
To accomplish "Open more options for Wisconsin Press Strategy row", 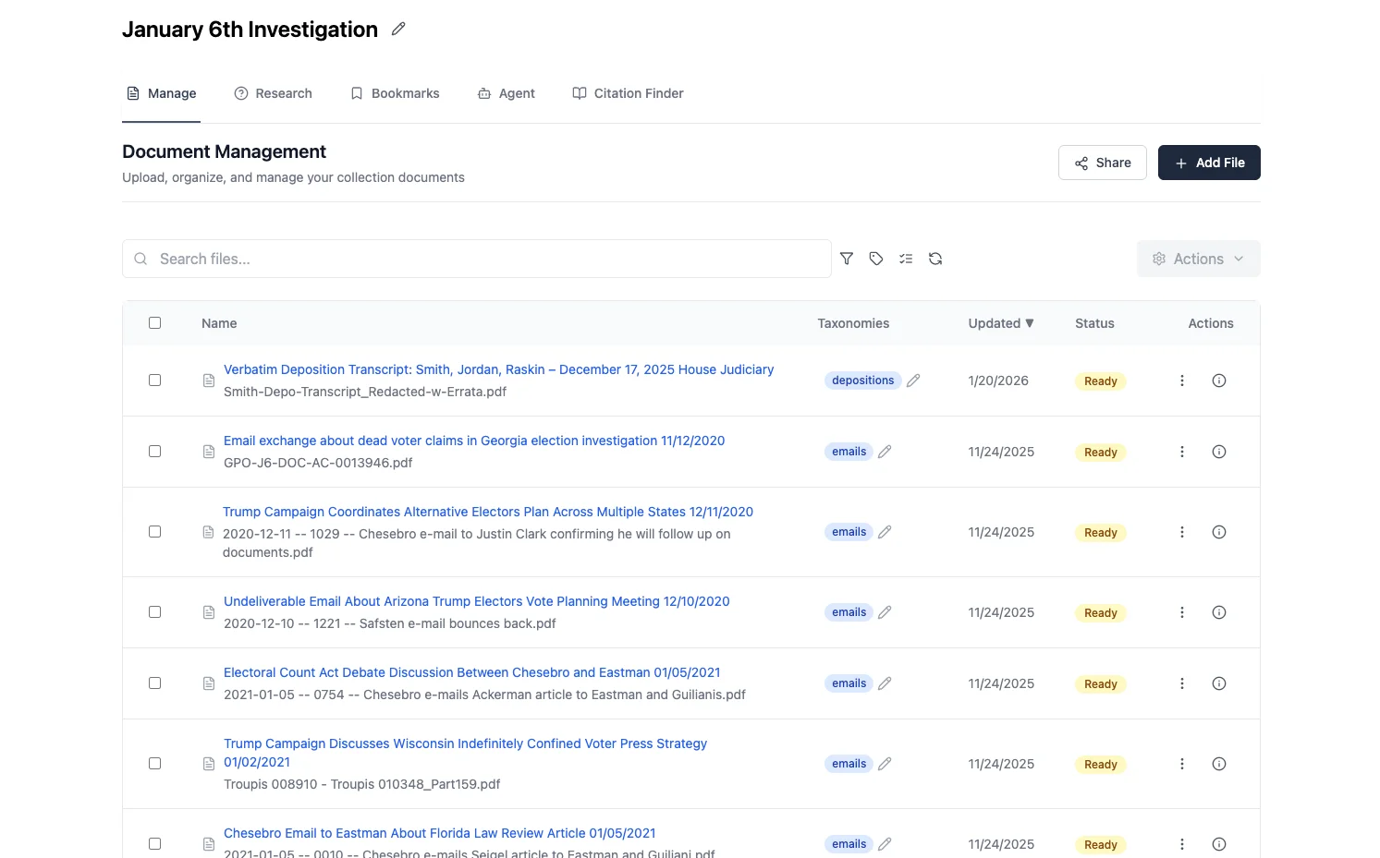I will tap(1181, 764).
